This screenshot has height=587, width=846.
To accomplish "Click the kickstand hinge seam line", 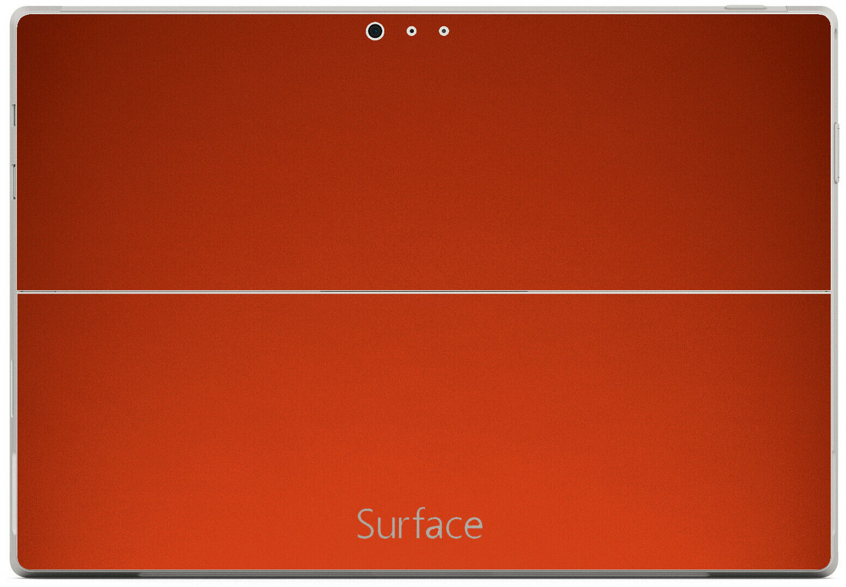I will coord(423,292).
